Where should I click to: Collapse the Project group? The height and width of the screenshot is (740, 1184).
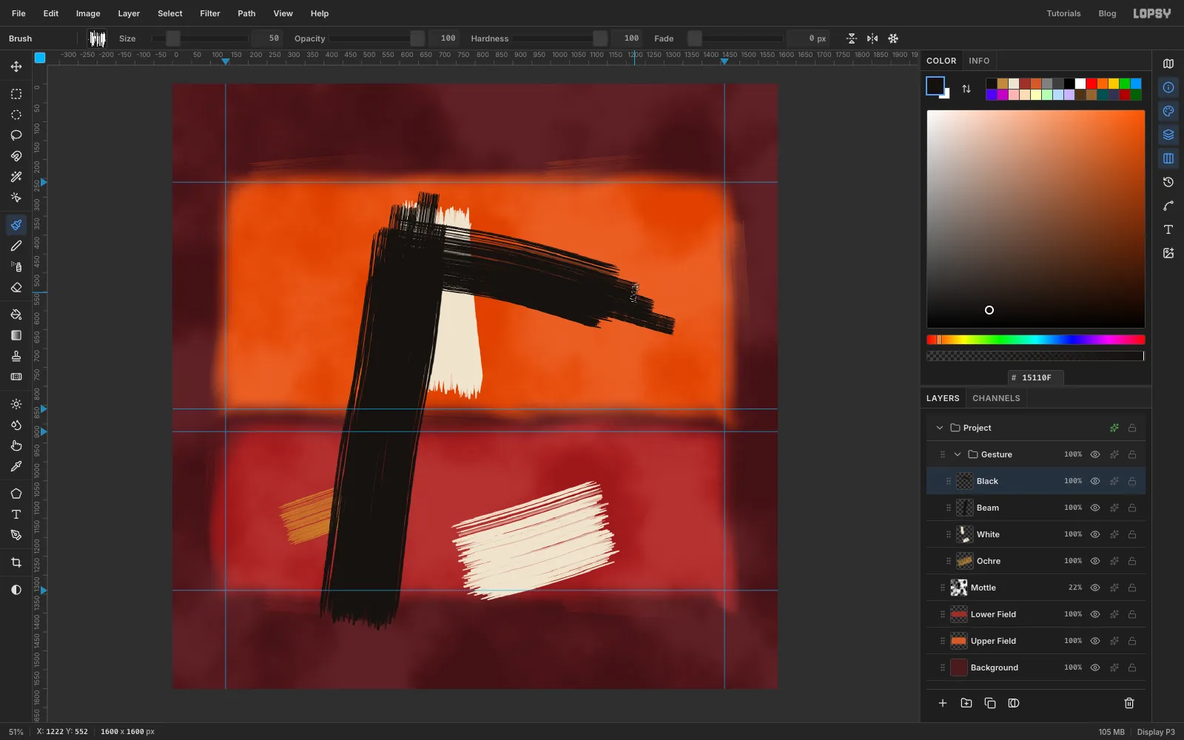point(940,428)
